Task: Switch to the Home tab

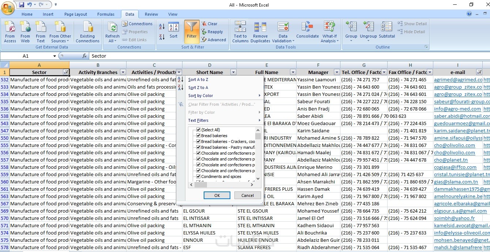Action: click(27, 14)
